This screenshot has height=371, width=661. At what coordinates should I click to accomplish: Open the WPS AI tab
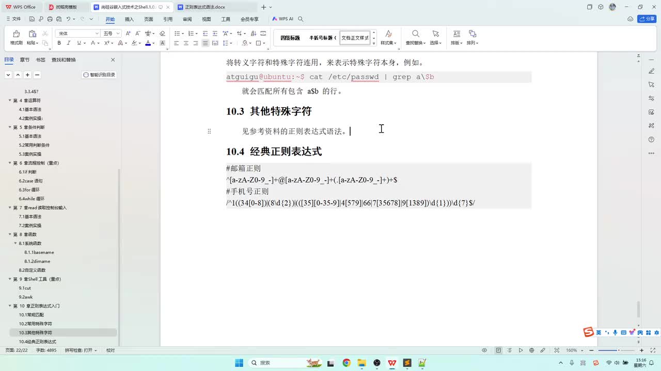point(283,19)
